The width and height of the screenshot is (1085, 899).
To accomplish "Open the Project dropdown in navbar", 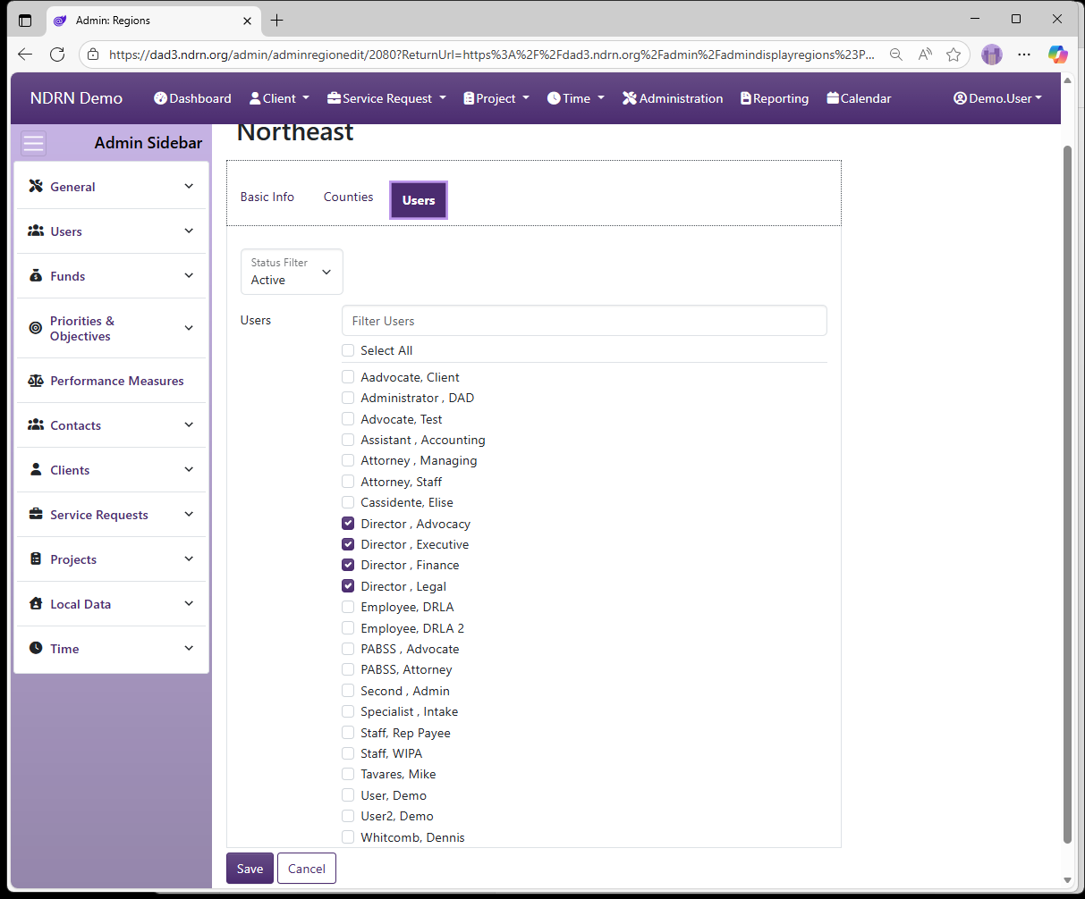I will tap(496, 98).
